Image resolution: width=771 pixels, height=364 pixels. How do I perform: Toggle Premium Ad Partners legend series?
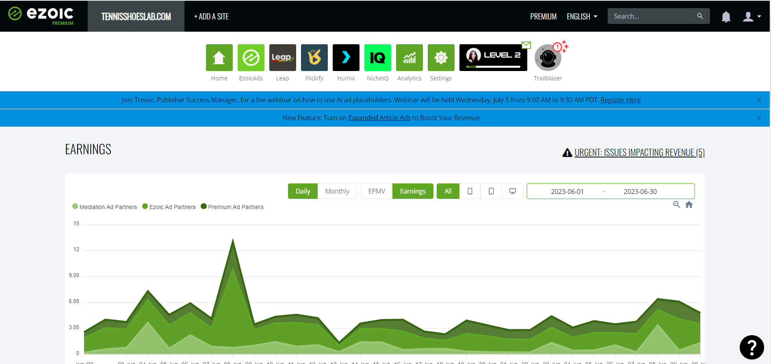coord(232,207)
